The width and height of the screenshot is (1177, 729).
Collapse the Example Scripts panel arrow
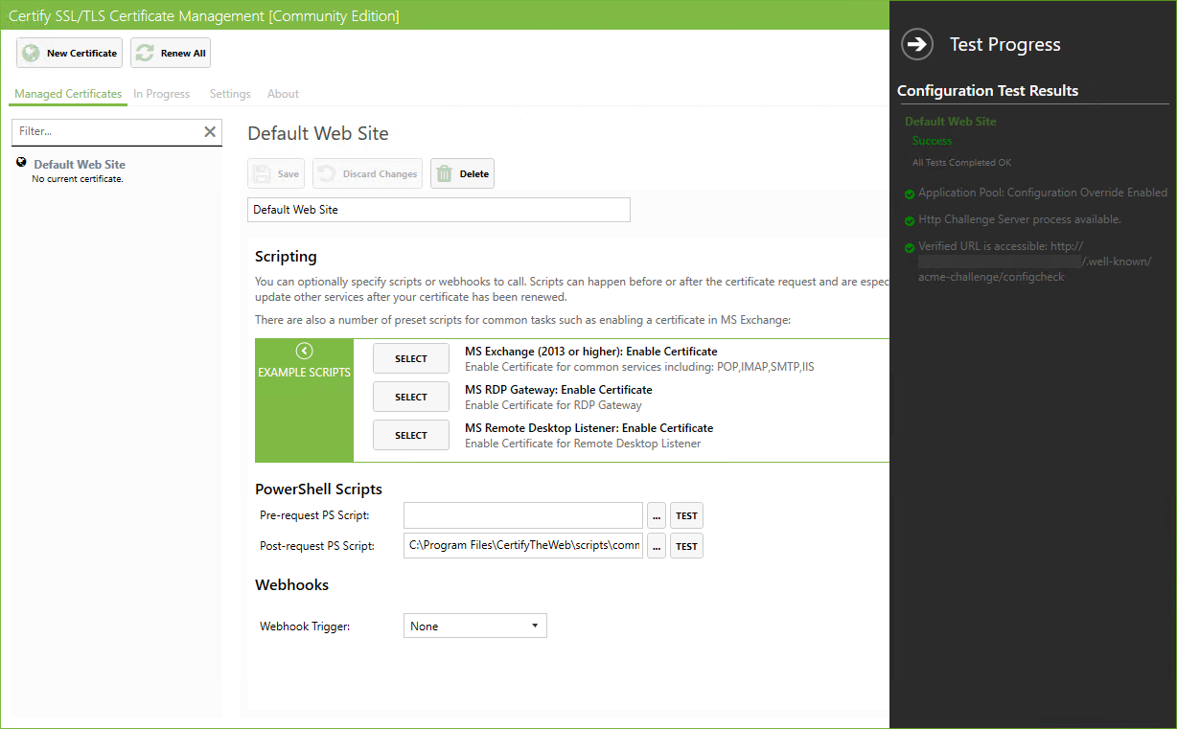click(304, 351)
